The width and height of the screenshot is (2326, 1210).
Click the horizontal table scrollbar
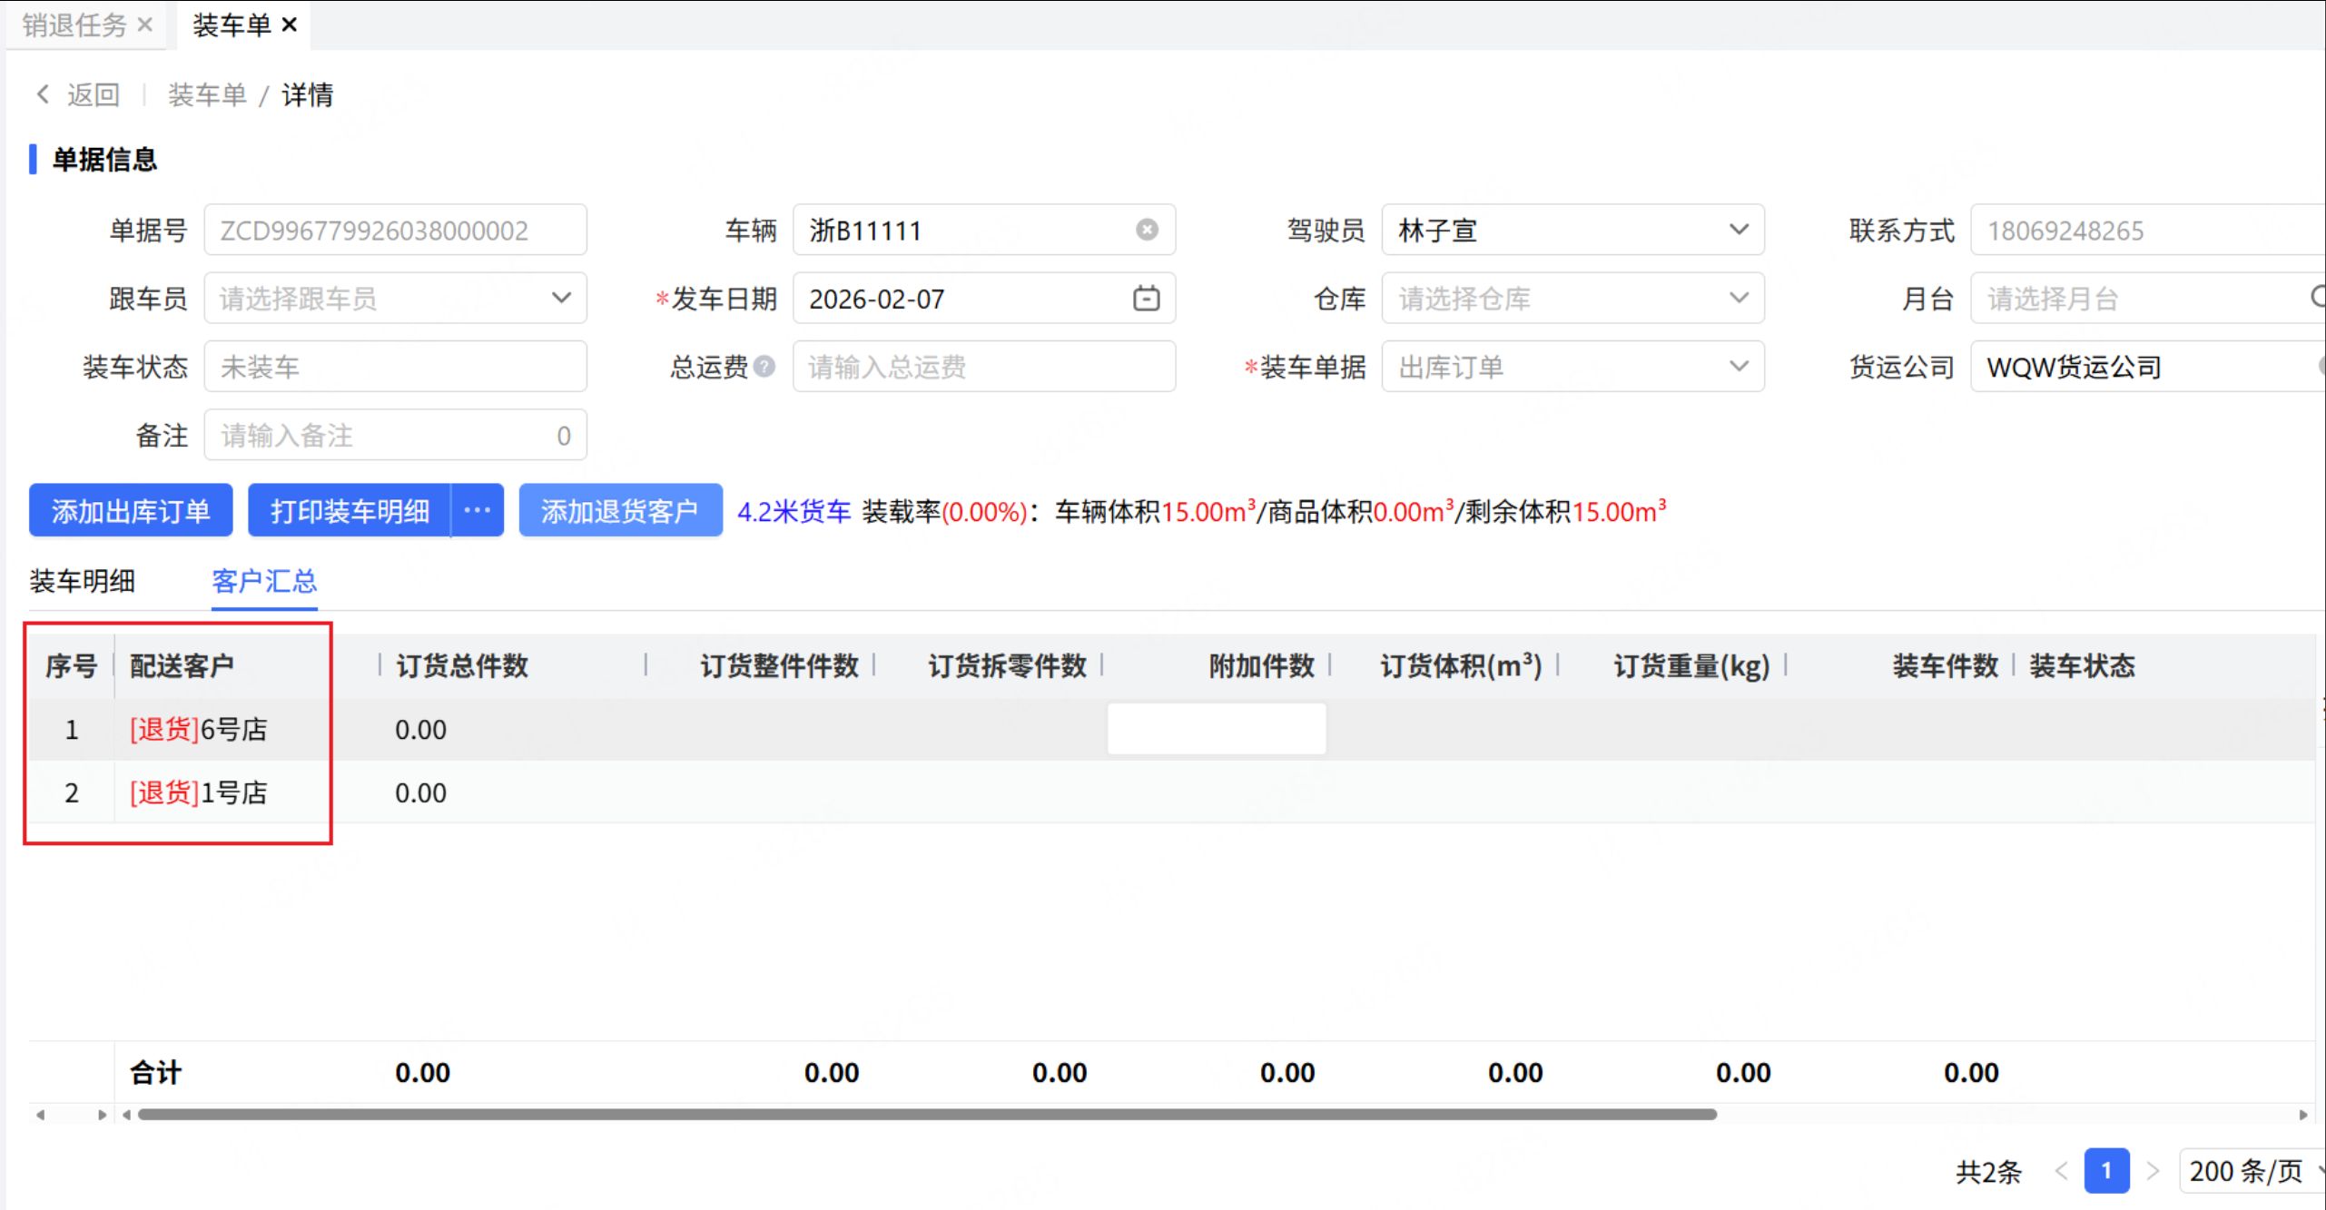click(926, 1114)
